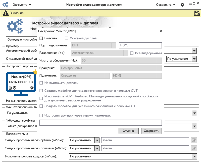This screenshot has width=201, height=164.
Task: Click the edit icon beside optirun field
Action: pyautogui.click(x=194, y=140)
